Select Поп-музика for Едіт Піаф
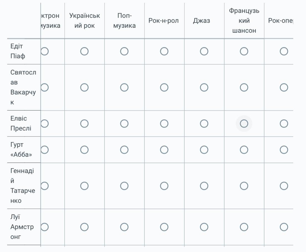 tap(124, 51)
